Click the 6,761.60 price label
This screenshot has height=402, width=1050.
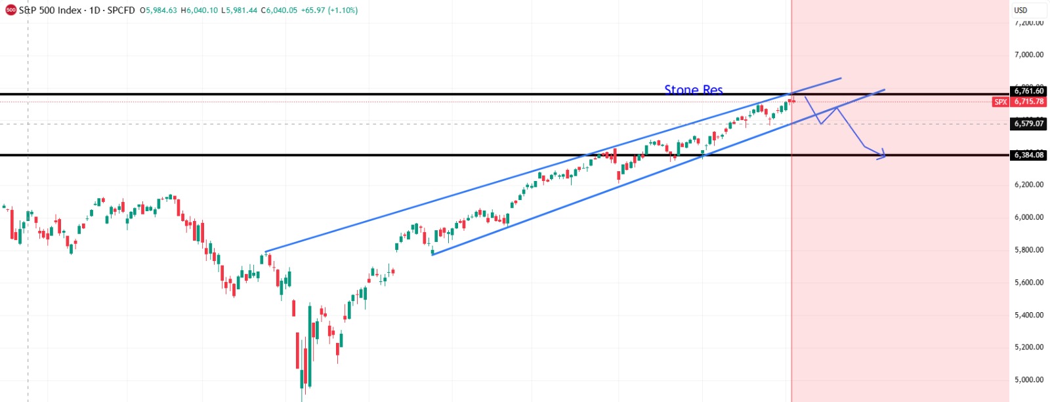click(x=1028, y=91)
